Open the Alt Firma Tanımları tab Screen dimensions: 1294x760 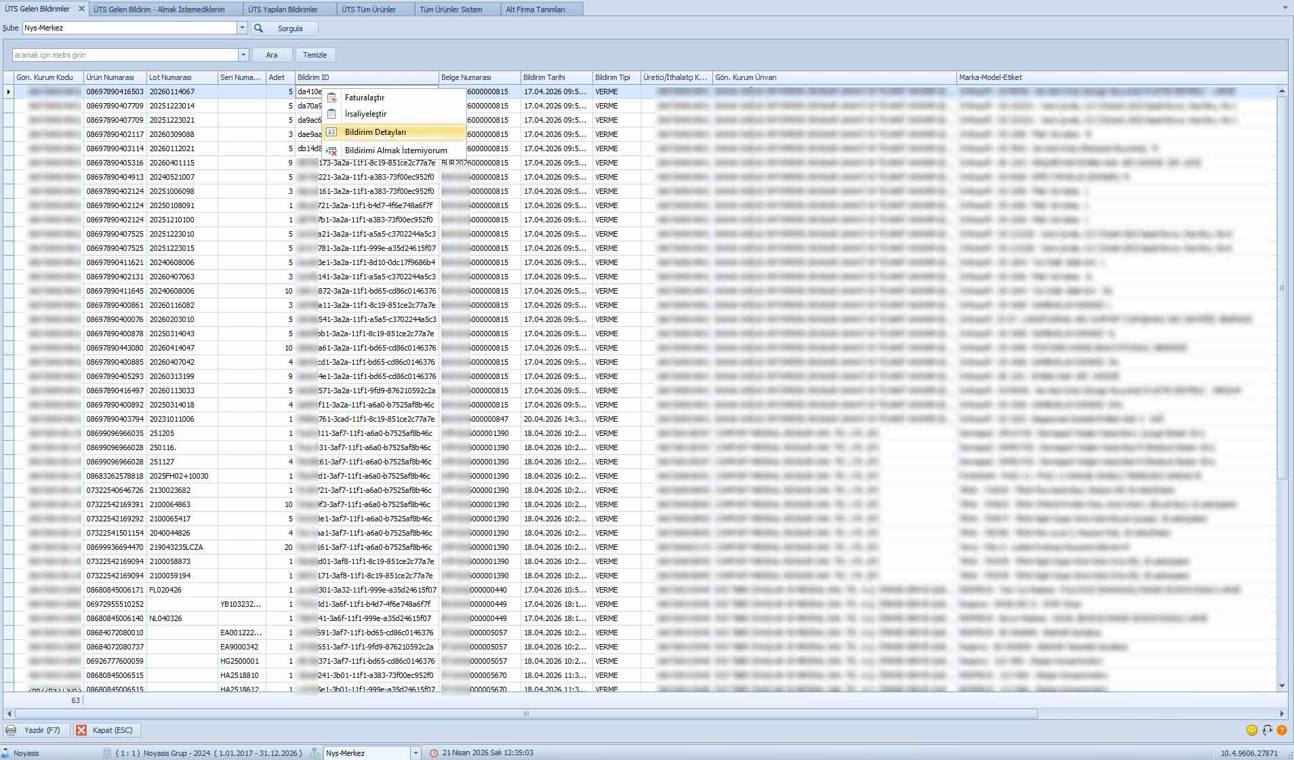click(x=535, y=9)
